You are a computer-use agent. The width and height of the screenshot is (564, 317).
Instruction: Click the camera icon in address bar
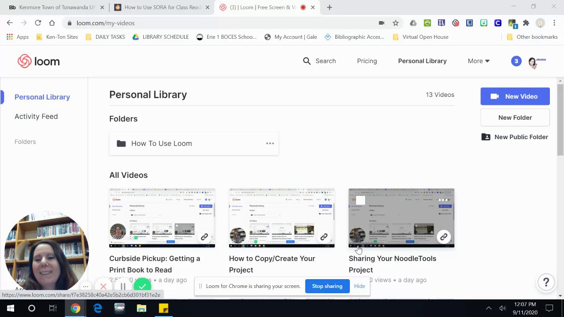coord(382,23)
